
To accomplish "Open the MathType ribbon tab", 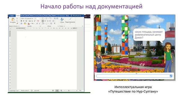I will click(x=54, y=16).
